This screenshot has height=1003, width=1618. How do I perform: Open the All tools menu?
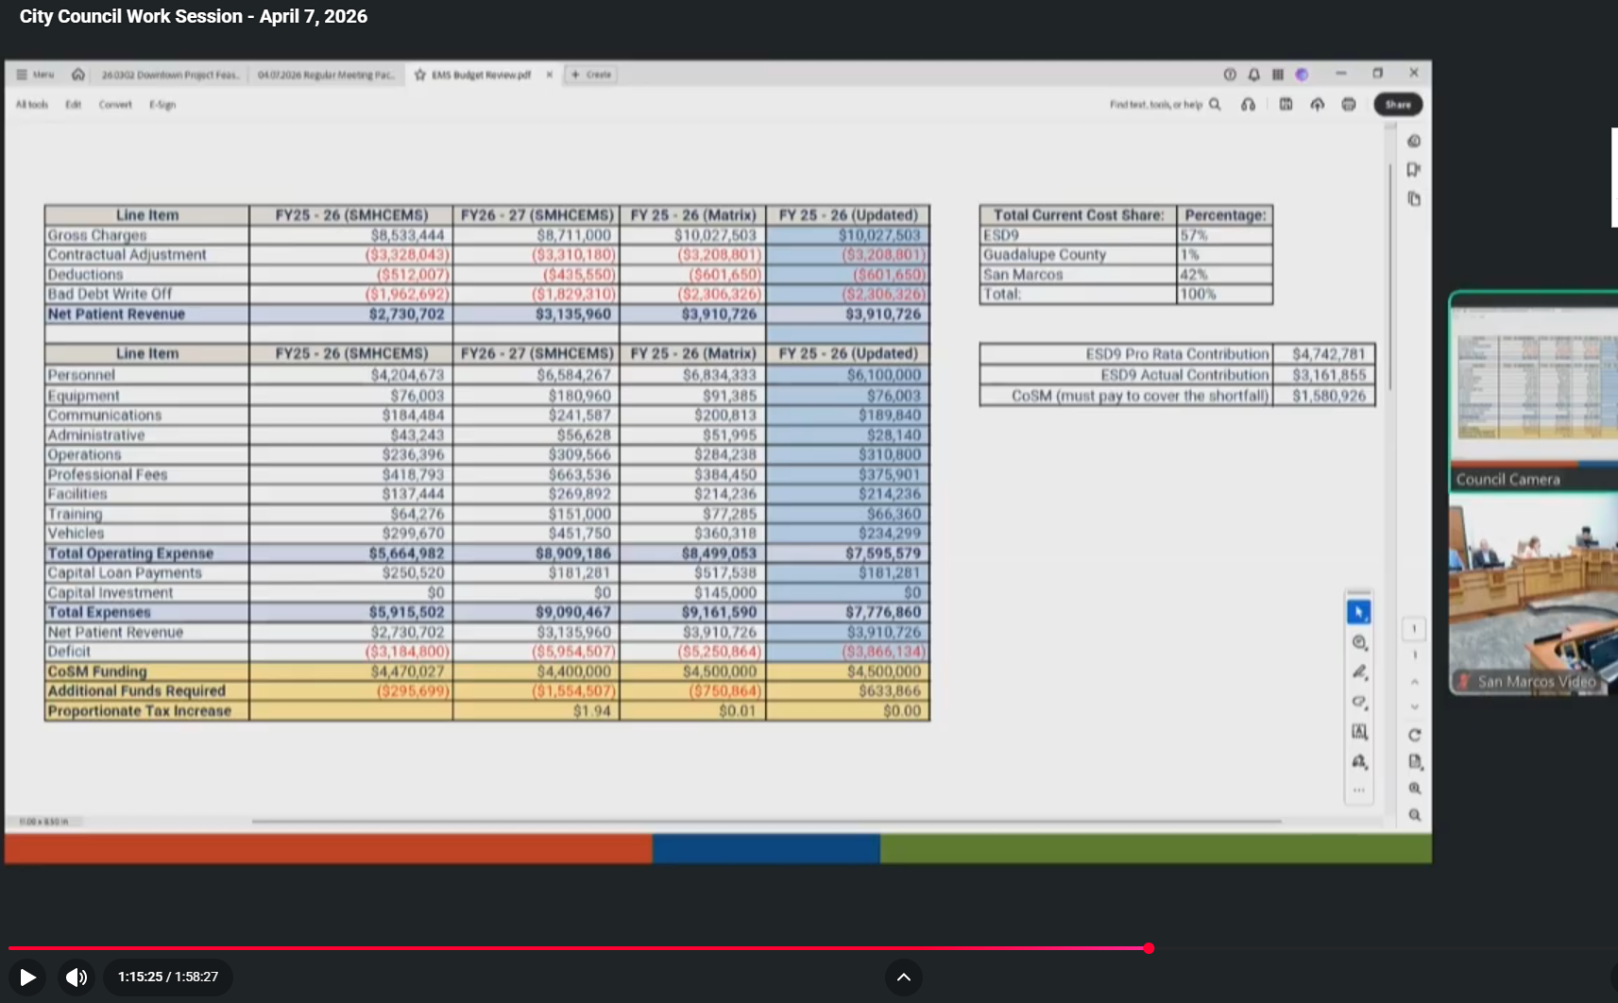point(32,105)
